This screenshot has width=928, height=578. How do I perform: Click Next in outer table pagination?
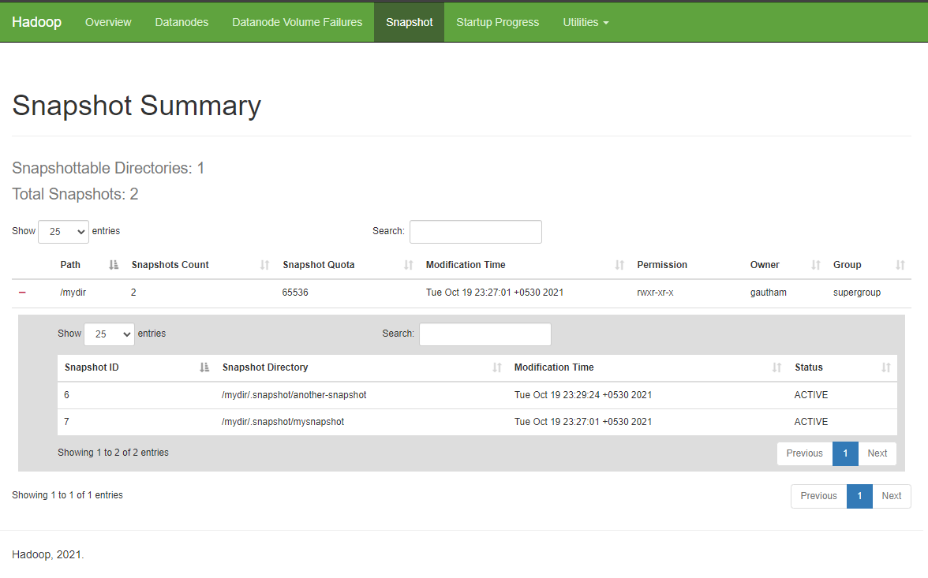892,496
